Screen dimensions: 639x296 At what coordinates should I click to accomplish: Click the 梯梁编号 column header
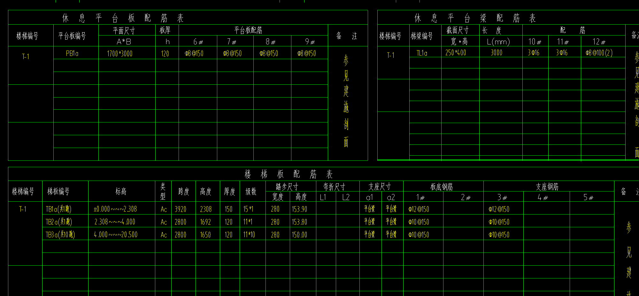pos(422,36)
